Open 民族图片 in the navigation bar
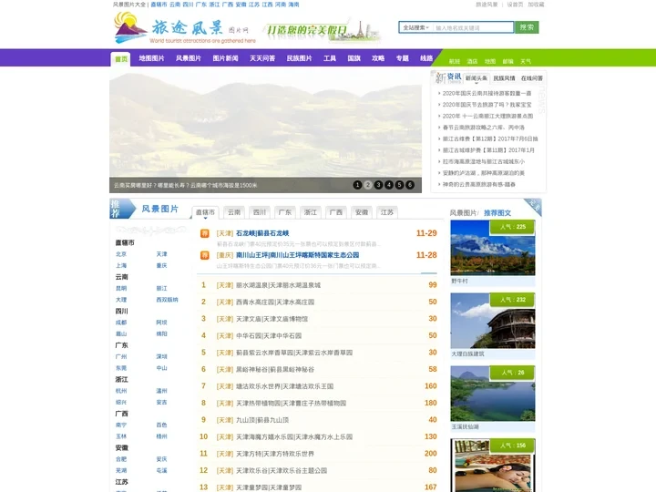Image resolution: width=656 pixels, height=492 pixels. pyautogui.click(x=299, y=58)
